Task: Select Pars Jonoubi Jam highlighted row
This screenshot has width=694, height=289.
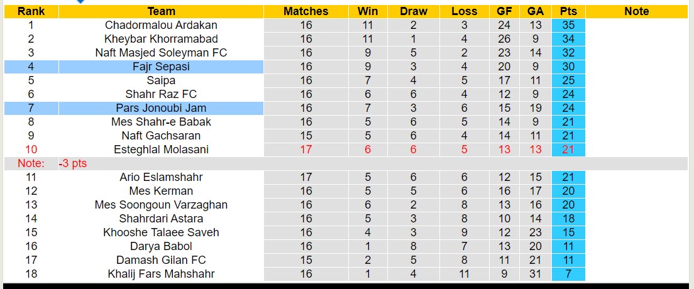Action: tap(161, 108)
